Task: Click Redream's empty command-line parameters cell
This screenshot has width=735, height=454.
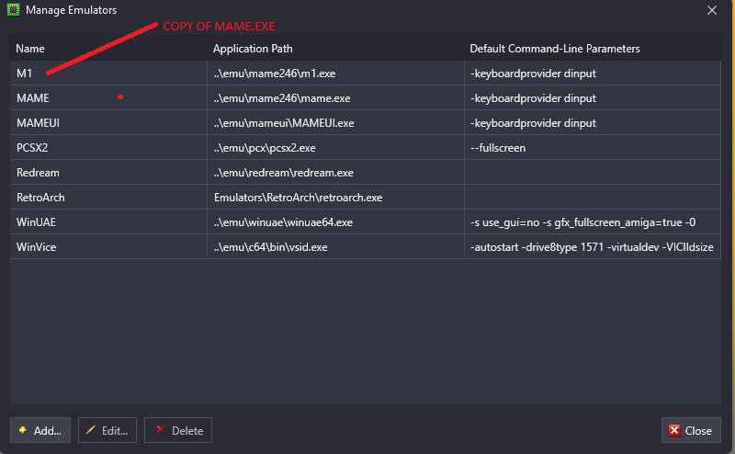Action: click(593, 173)
